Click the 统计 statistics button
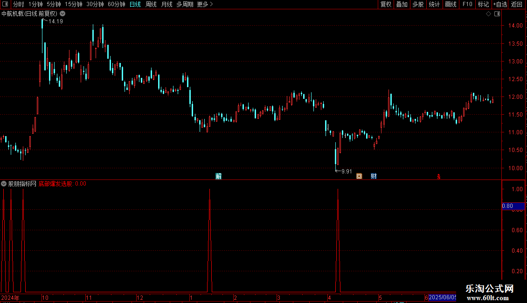527x303 pixels. click(434, 4)
